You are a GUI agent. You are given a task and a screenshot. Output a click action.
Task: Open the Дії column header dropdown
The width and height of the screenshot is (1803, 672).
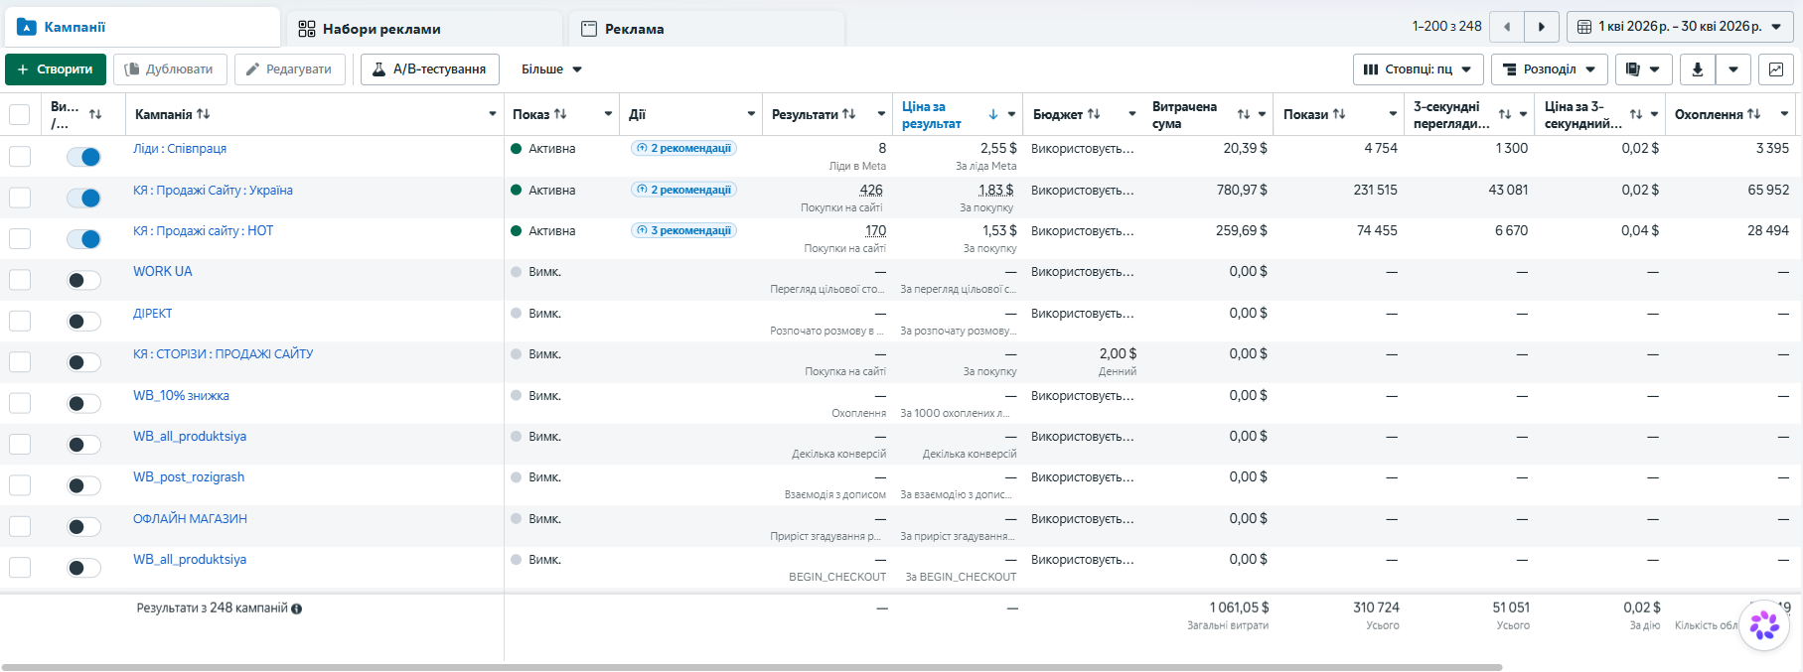751,114
